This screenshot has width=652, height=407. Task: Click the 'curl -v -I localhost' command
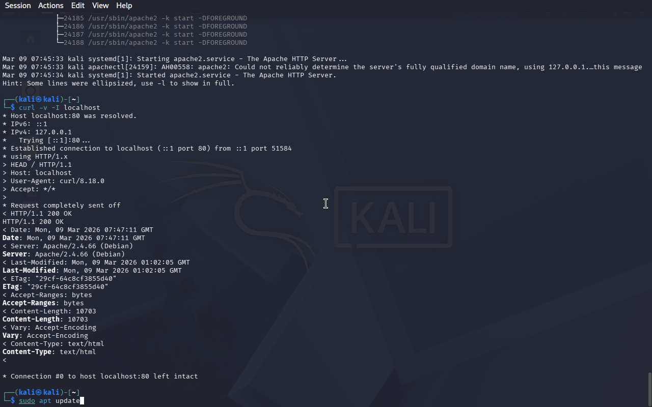[x=60, y=108]
